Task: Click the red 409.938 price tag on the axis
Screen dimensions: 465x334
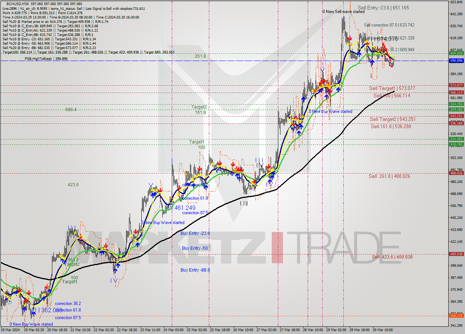Action: point(456,254)
